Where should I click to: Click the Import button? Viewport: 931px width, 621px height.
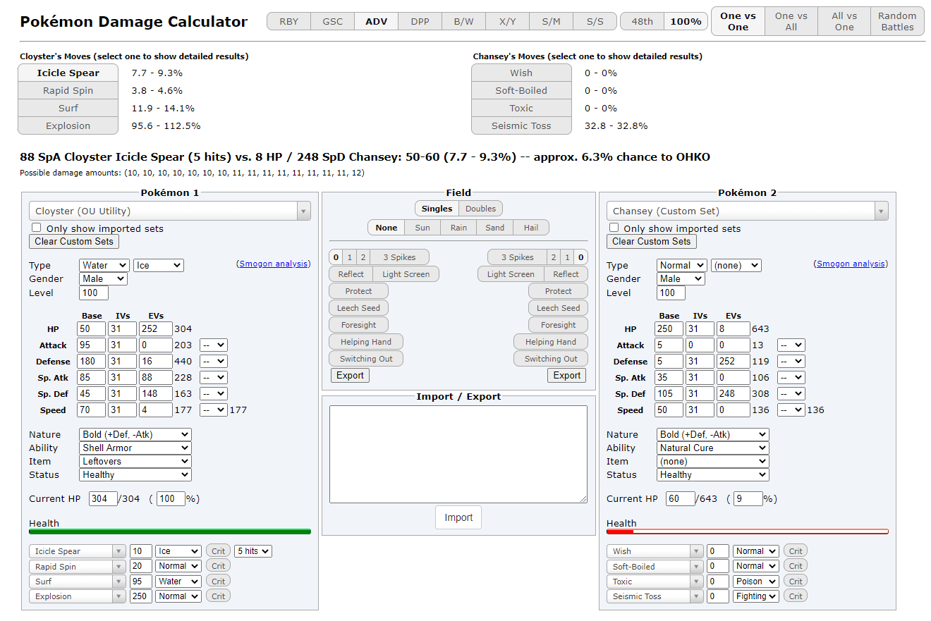pos(458,517)
